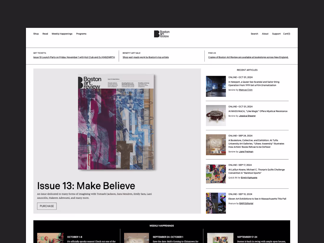Go to Weekly Happenings
The width and height of the screenshot is (324, 243).
(62, 34)
